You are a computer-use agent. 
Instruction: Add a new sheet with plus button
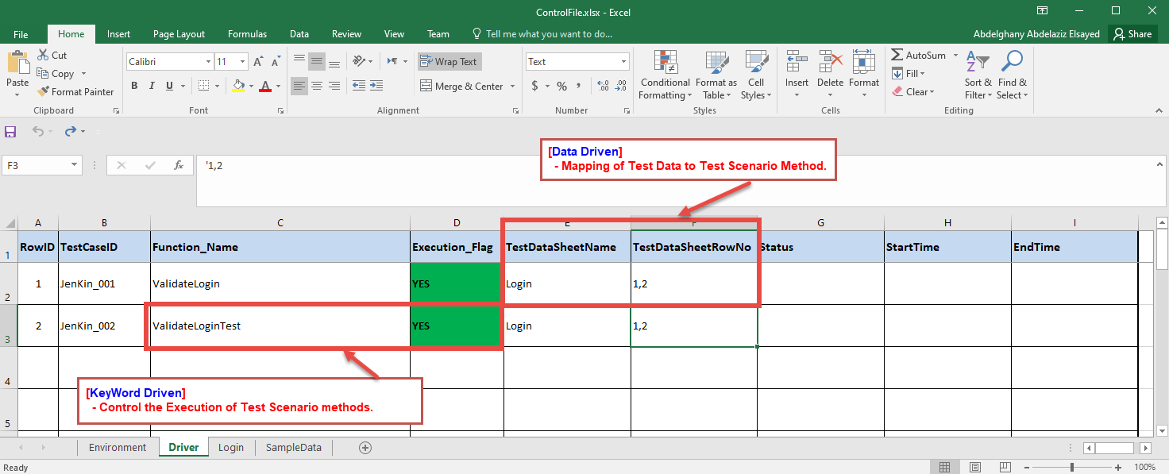(x=365, y=448)
